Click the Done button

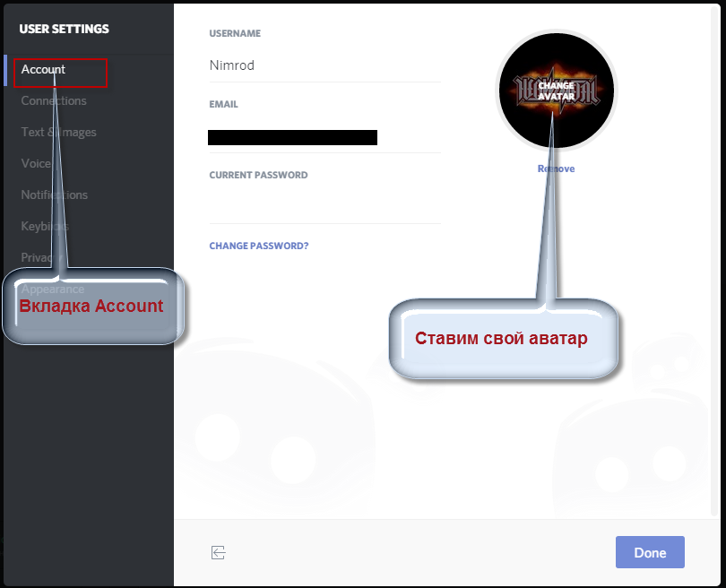pos(650,552)
